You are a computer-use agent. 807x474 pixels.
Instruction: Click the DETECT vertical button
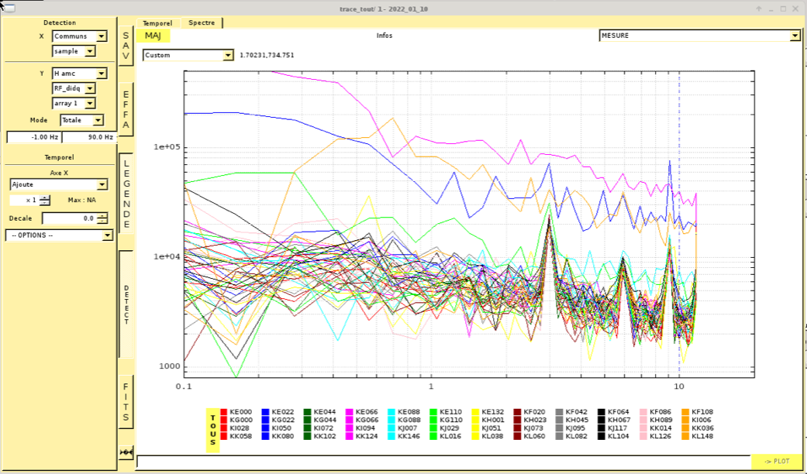click(126, 304)
